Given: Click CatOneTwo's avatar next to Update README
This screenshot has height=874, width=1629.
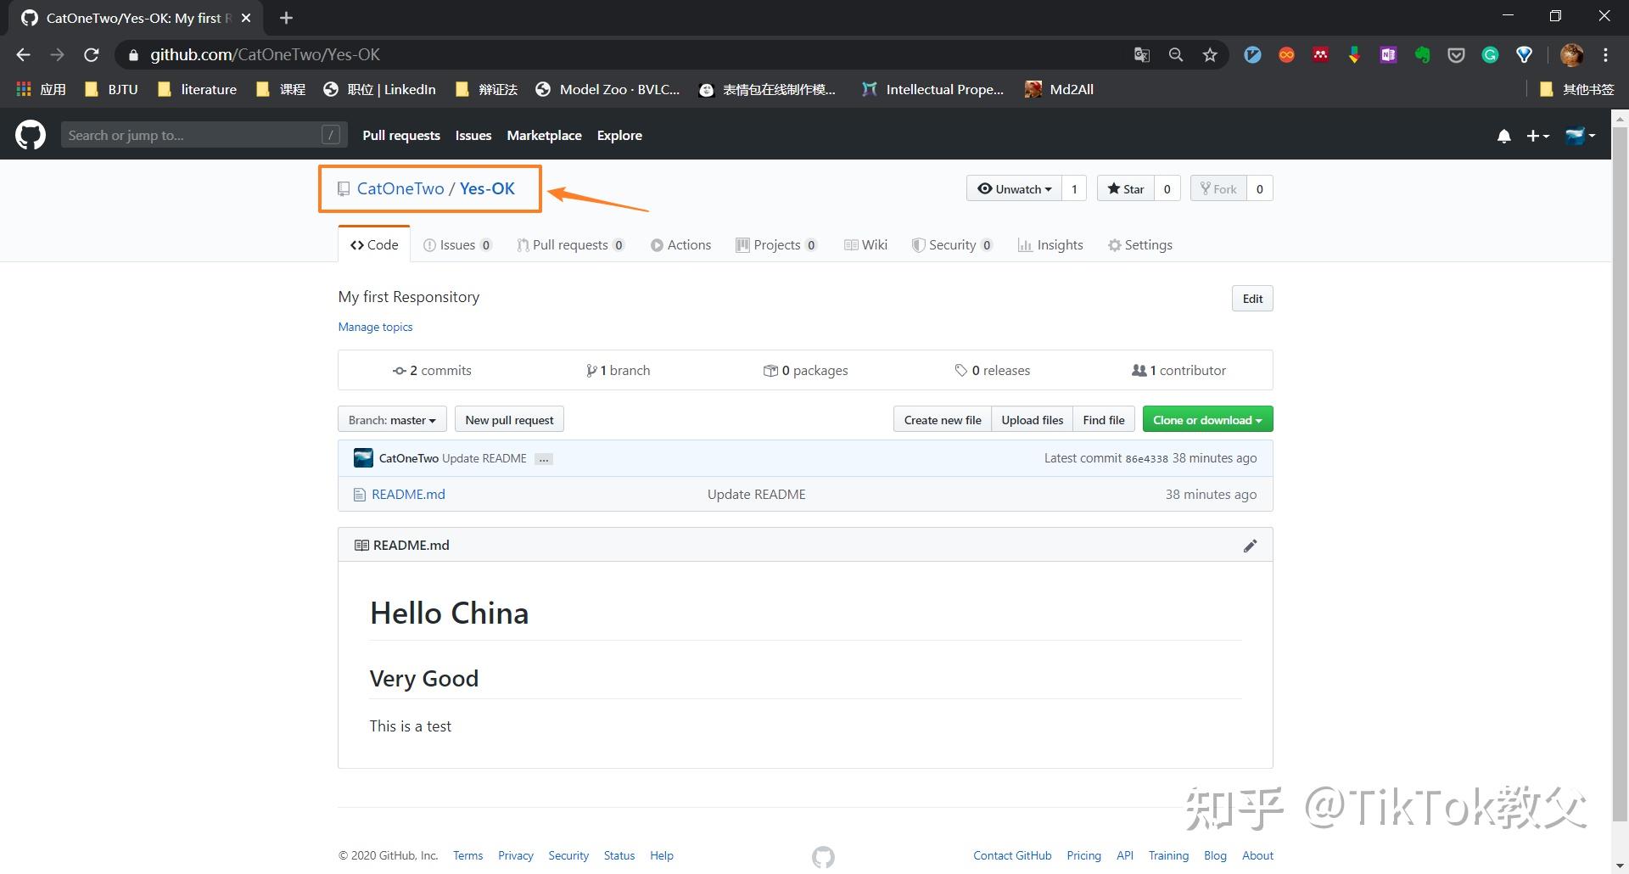Looking at the screenshot, I should (x=362, y=457).
